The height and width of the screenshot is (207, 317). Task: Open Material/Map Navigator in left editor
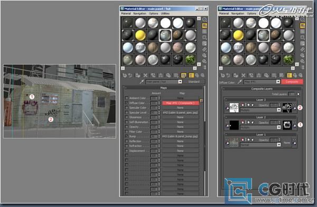204,67
